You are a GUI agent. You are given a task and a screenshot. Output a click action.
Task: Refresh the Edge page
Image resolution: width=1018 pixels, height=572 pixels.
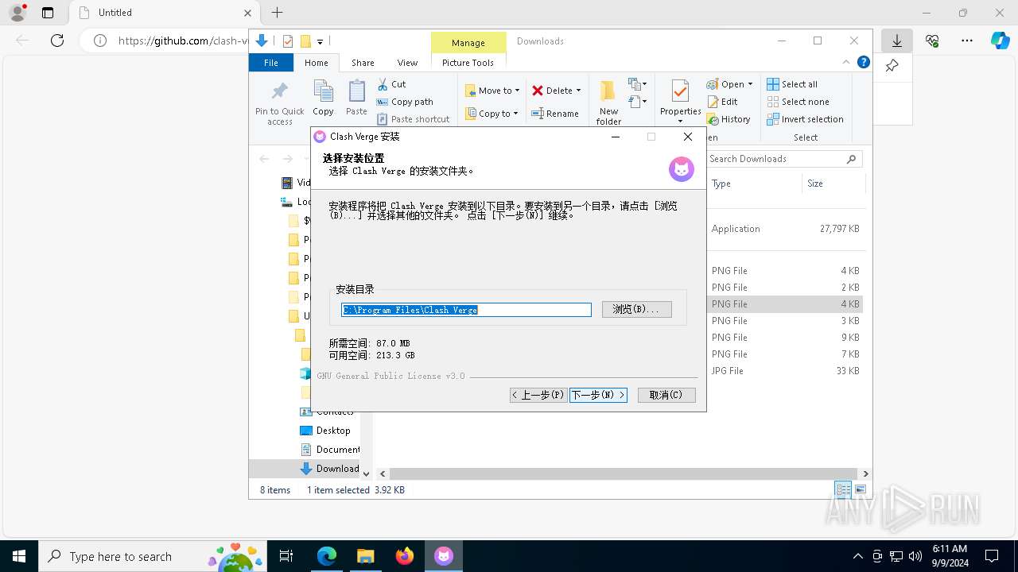(57, 41)
